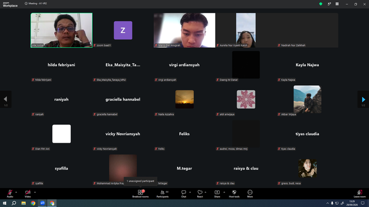Select Naila Azzahra sunset picture tile

coord(184,99)
